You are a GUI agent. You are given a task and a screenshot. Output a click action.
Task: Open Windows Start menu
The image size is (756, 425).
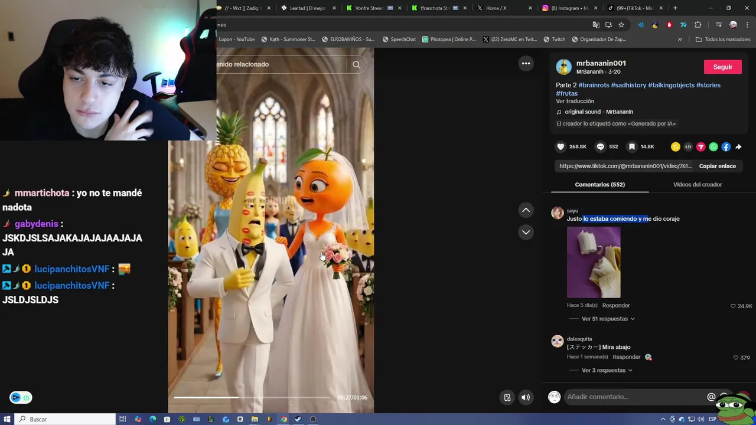tap(7, 419)
